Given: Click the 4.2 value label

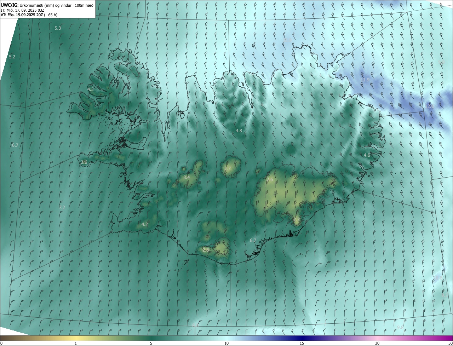Looking at the screenshot, I should point(145,224).
